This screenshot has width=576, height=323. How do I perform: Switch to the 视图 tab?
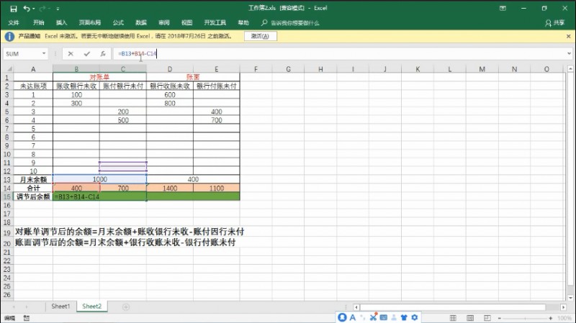pyautogui.click(x=186, y=23)
